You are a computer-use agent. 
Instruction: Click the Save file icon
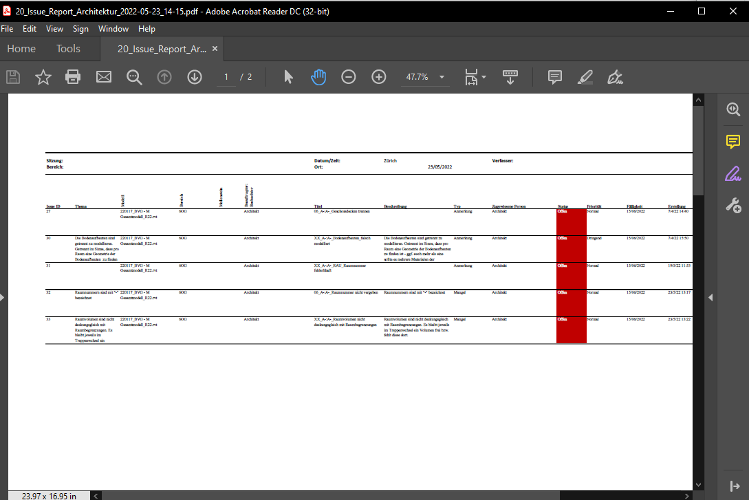click(x=13, y=77)
